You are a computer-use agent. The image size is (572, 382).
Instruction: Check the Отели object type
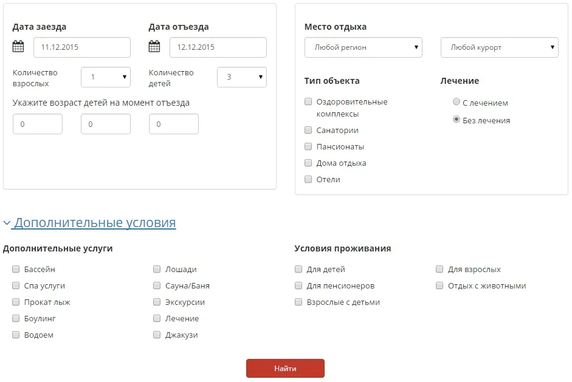coord(308,179)
